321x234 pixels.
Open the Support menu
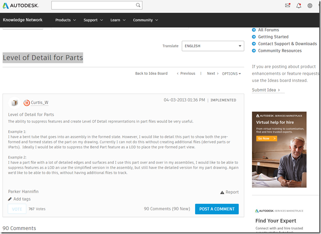(x=93, y=20)
